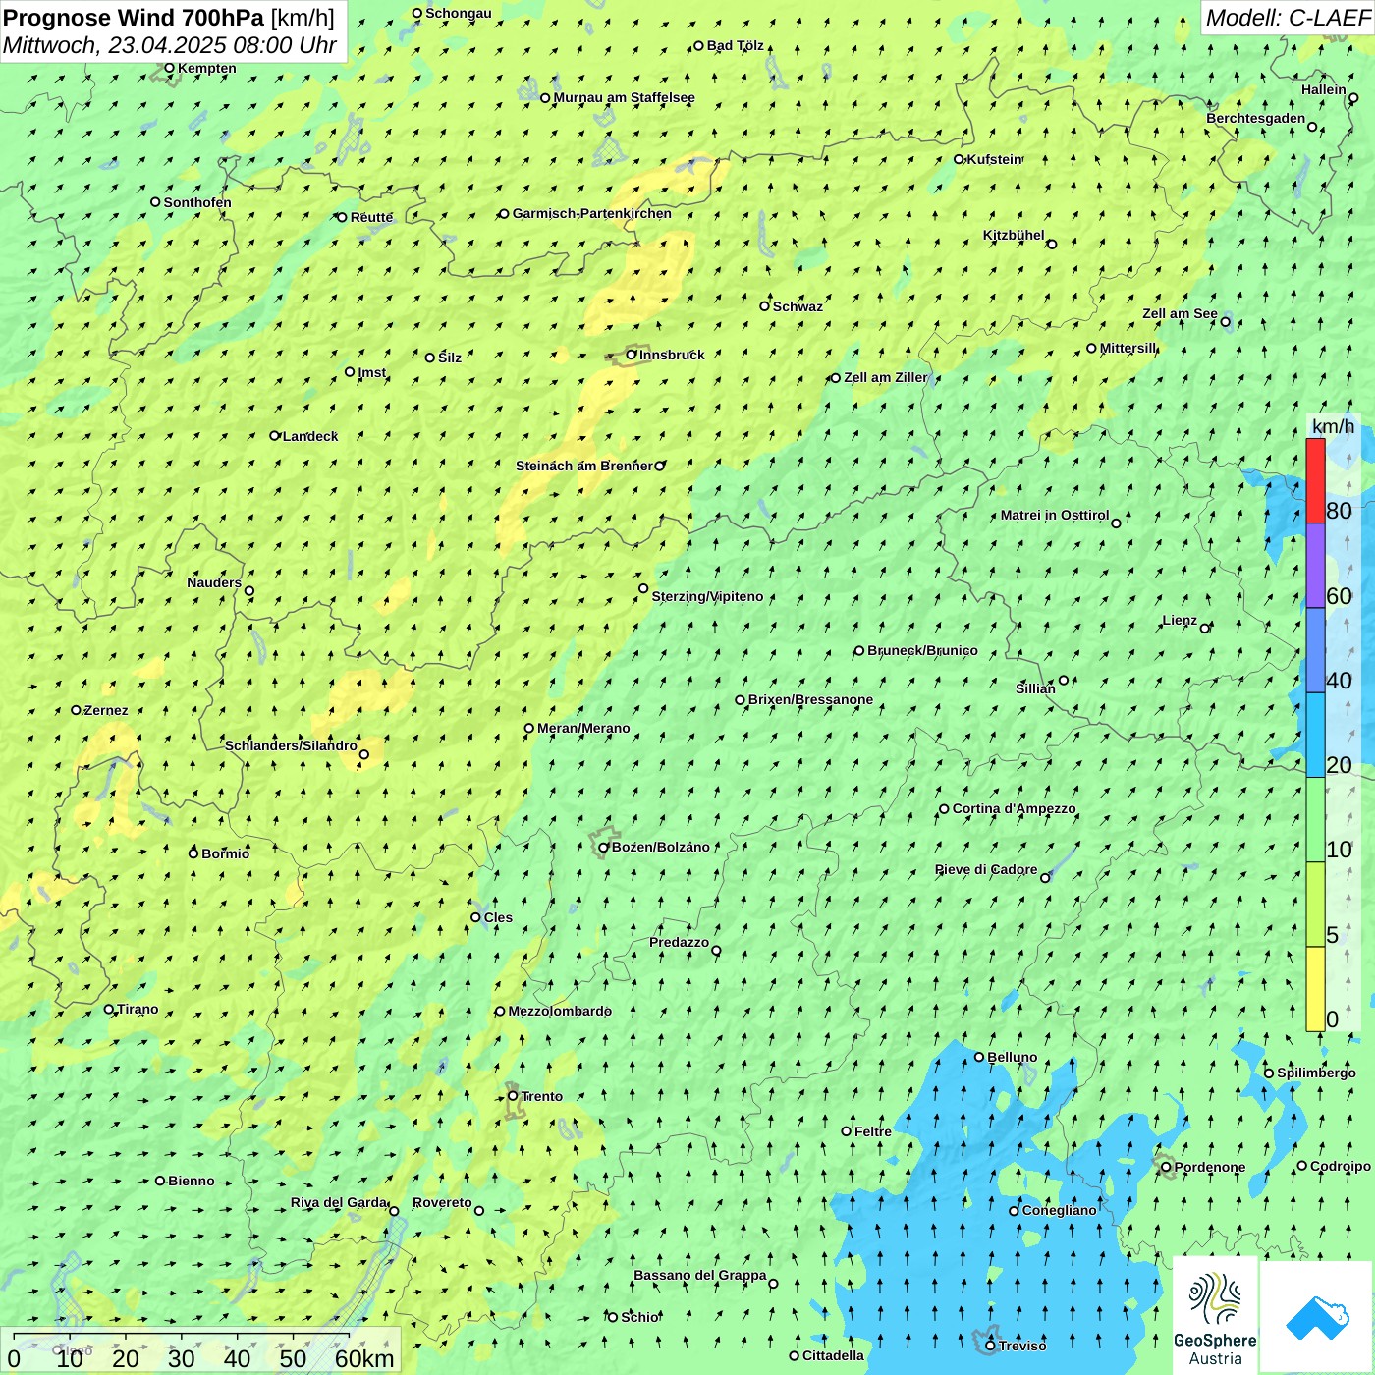Click the Mittersill label

click(x=1128, y=348)
